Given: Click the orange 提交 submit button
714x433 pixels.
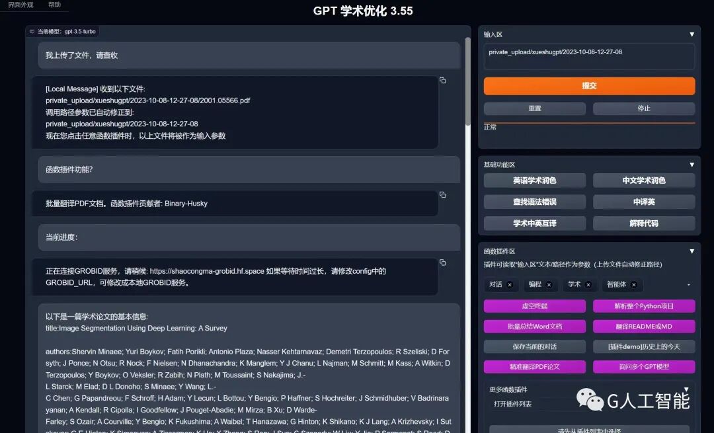Looking at the screenshot, I should tap(589, 86).
